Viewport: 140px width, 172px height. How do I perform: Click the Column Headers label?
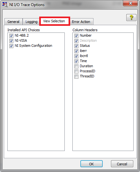[85, 30]
